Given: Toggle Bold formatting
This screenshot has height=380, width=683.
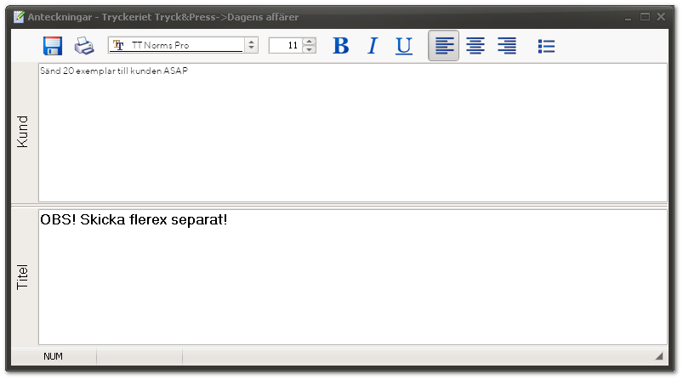Looking at the screenshot, I should [x=340, y=46].
